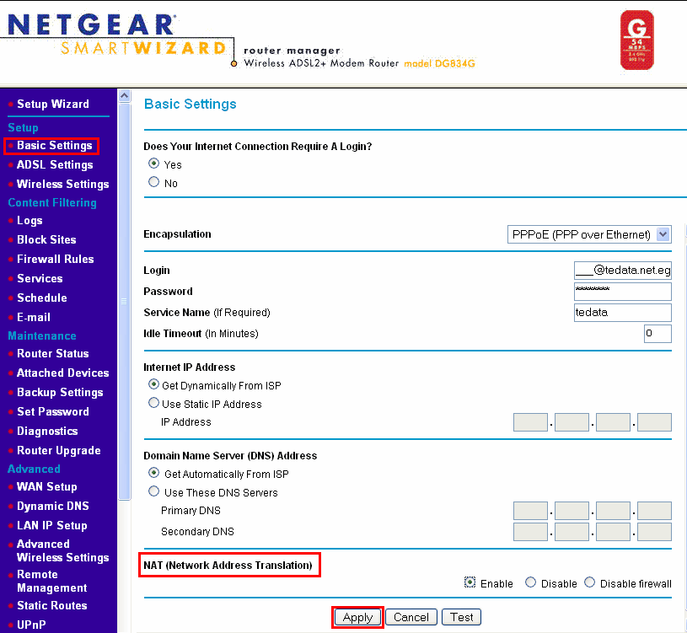Click the Password field
687x633 pixels.
(623, 292)
